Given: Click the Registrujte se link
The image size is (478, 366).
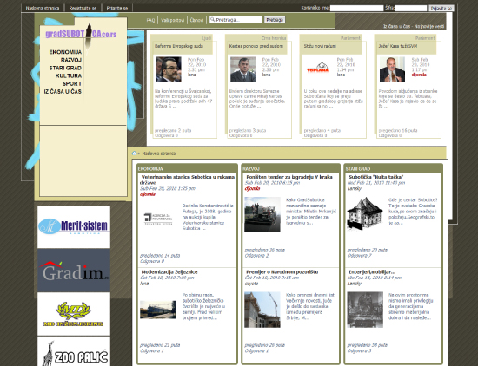Looking at the screenshot, I should click(x=83, y=8).
